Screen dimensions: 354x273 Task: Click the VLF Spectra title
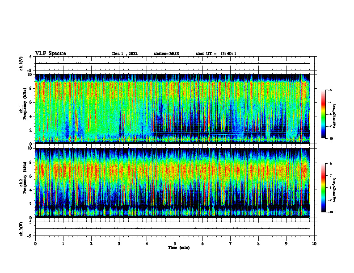coord(51,54)
